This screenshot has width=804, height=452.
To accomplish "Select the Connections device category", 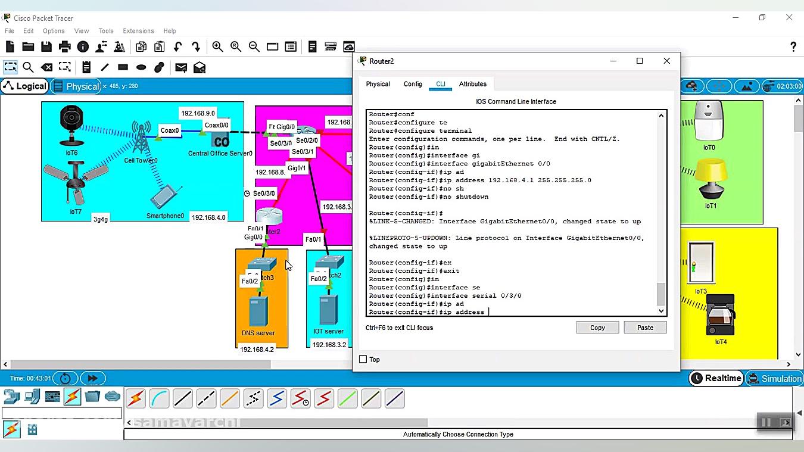I will coord(72,396).
